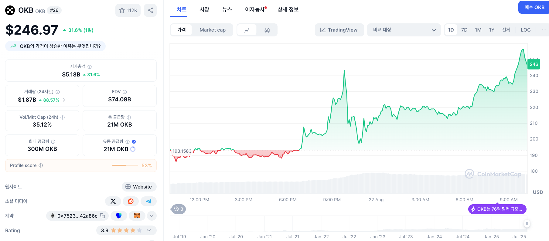Click the blue shield security icon
Screen dimensions: 549x241
tap(119, 216)
